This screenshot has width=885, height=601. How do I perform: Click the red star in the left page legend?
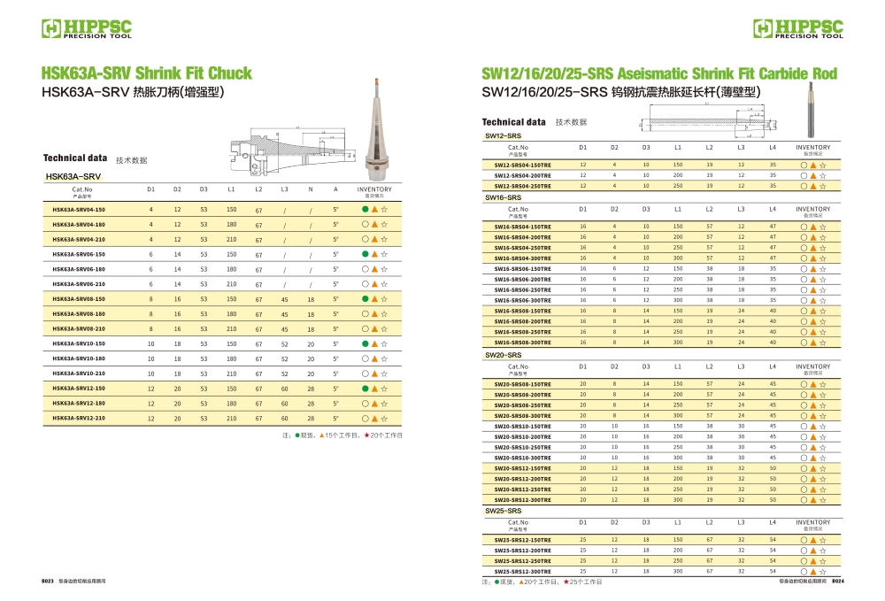[367, 435]
